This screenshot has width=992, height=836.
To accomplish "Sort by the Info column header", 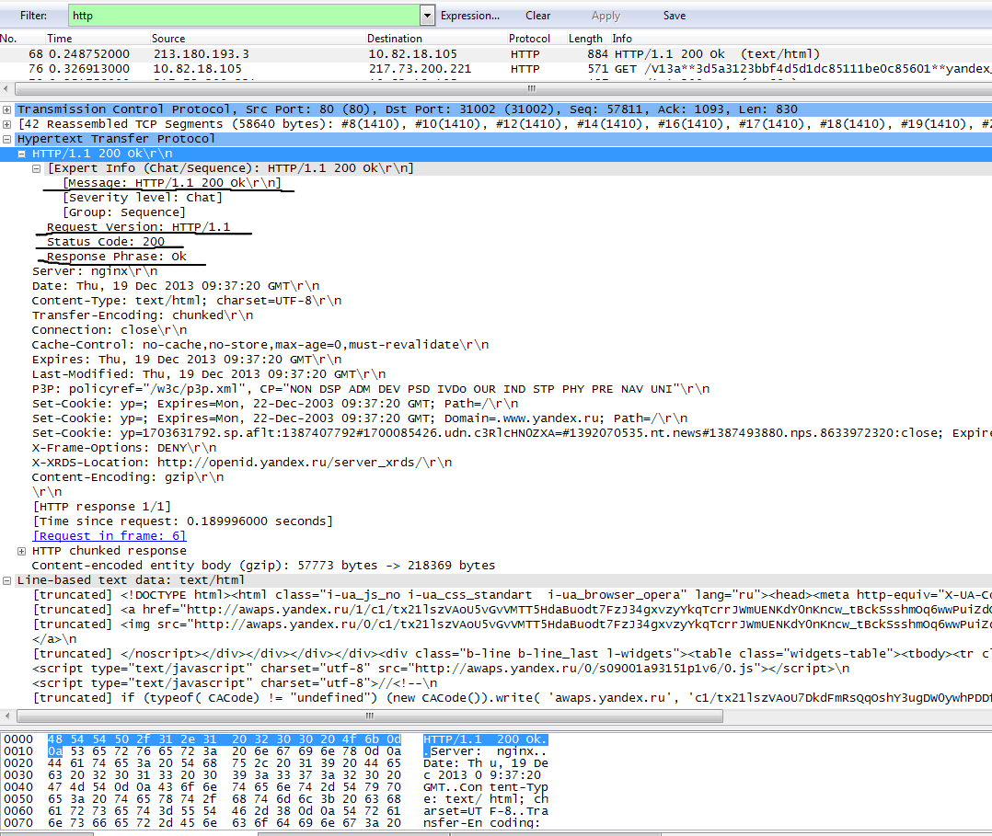I will click(622, 39).
